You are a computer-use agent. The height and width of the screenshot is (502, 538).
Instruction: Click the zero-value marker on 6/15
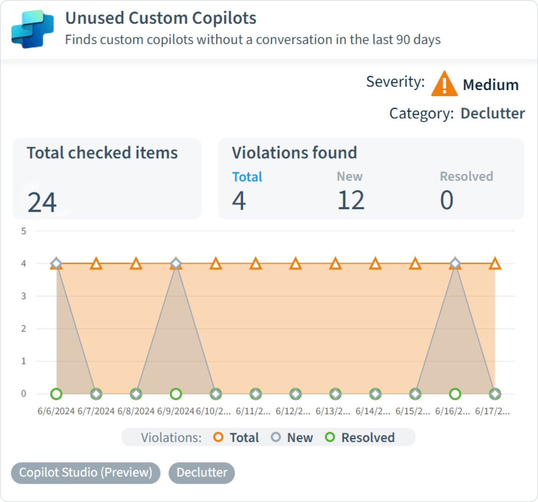(x=415, y=394)
